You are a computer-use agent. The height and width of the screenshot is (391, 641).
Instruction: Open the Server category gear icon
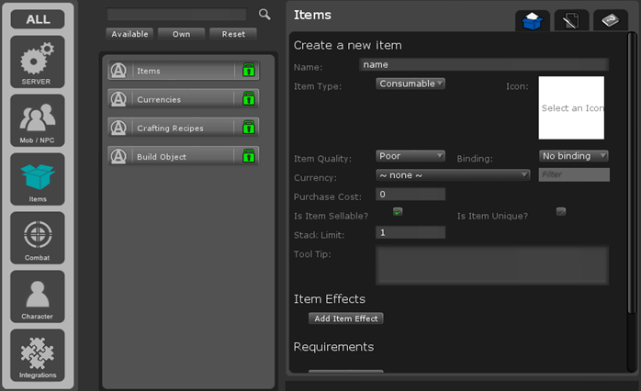pos(38,61)
